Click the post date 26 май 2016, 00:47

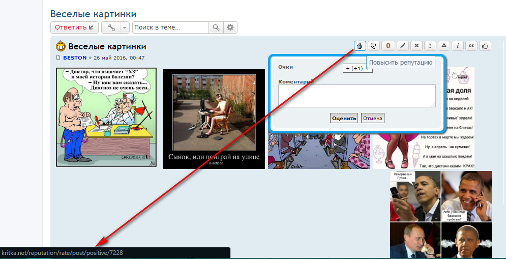119,58
